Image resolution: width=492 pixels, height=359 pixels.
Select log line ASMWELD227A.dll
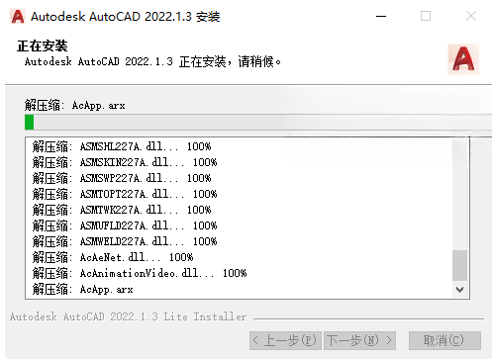[x=125, y=241]
